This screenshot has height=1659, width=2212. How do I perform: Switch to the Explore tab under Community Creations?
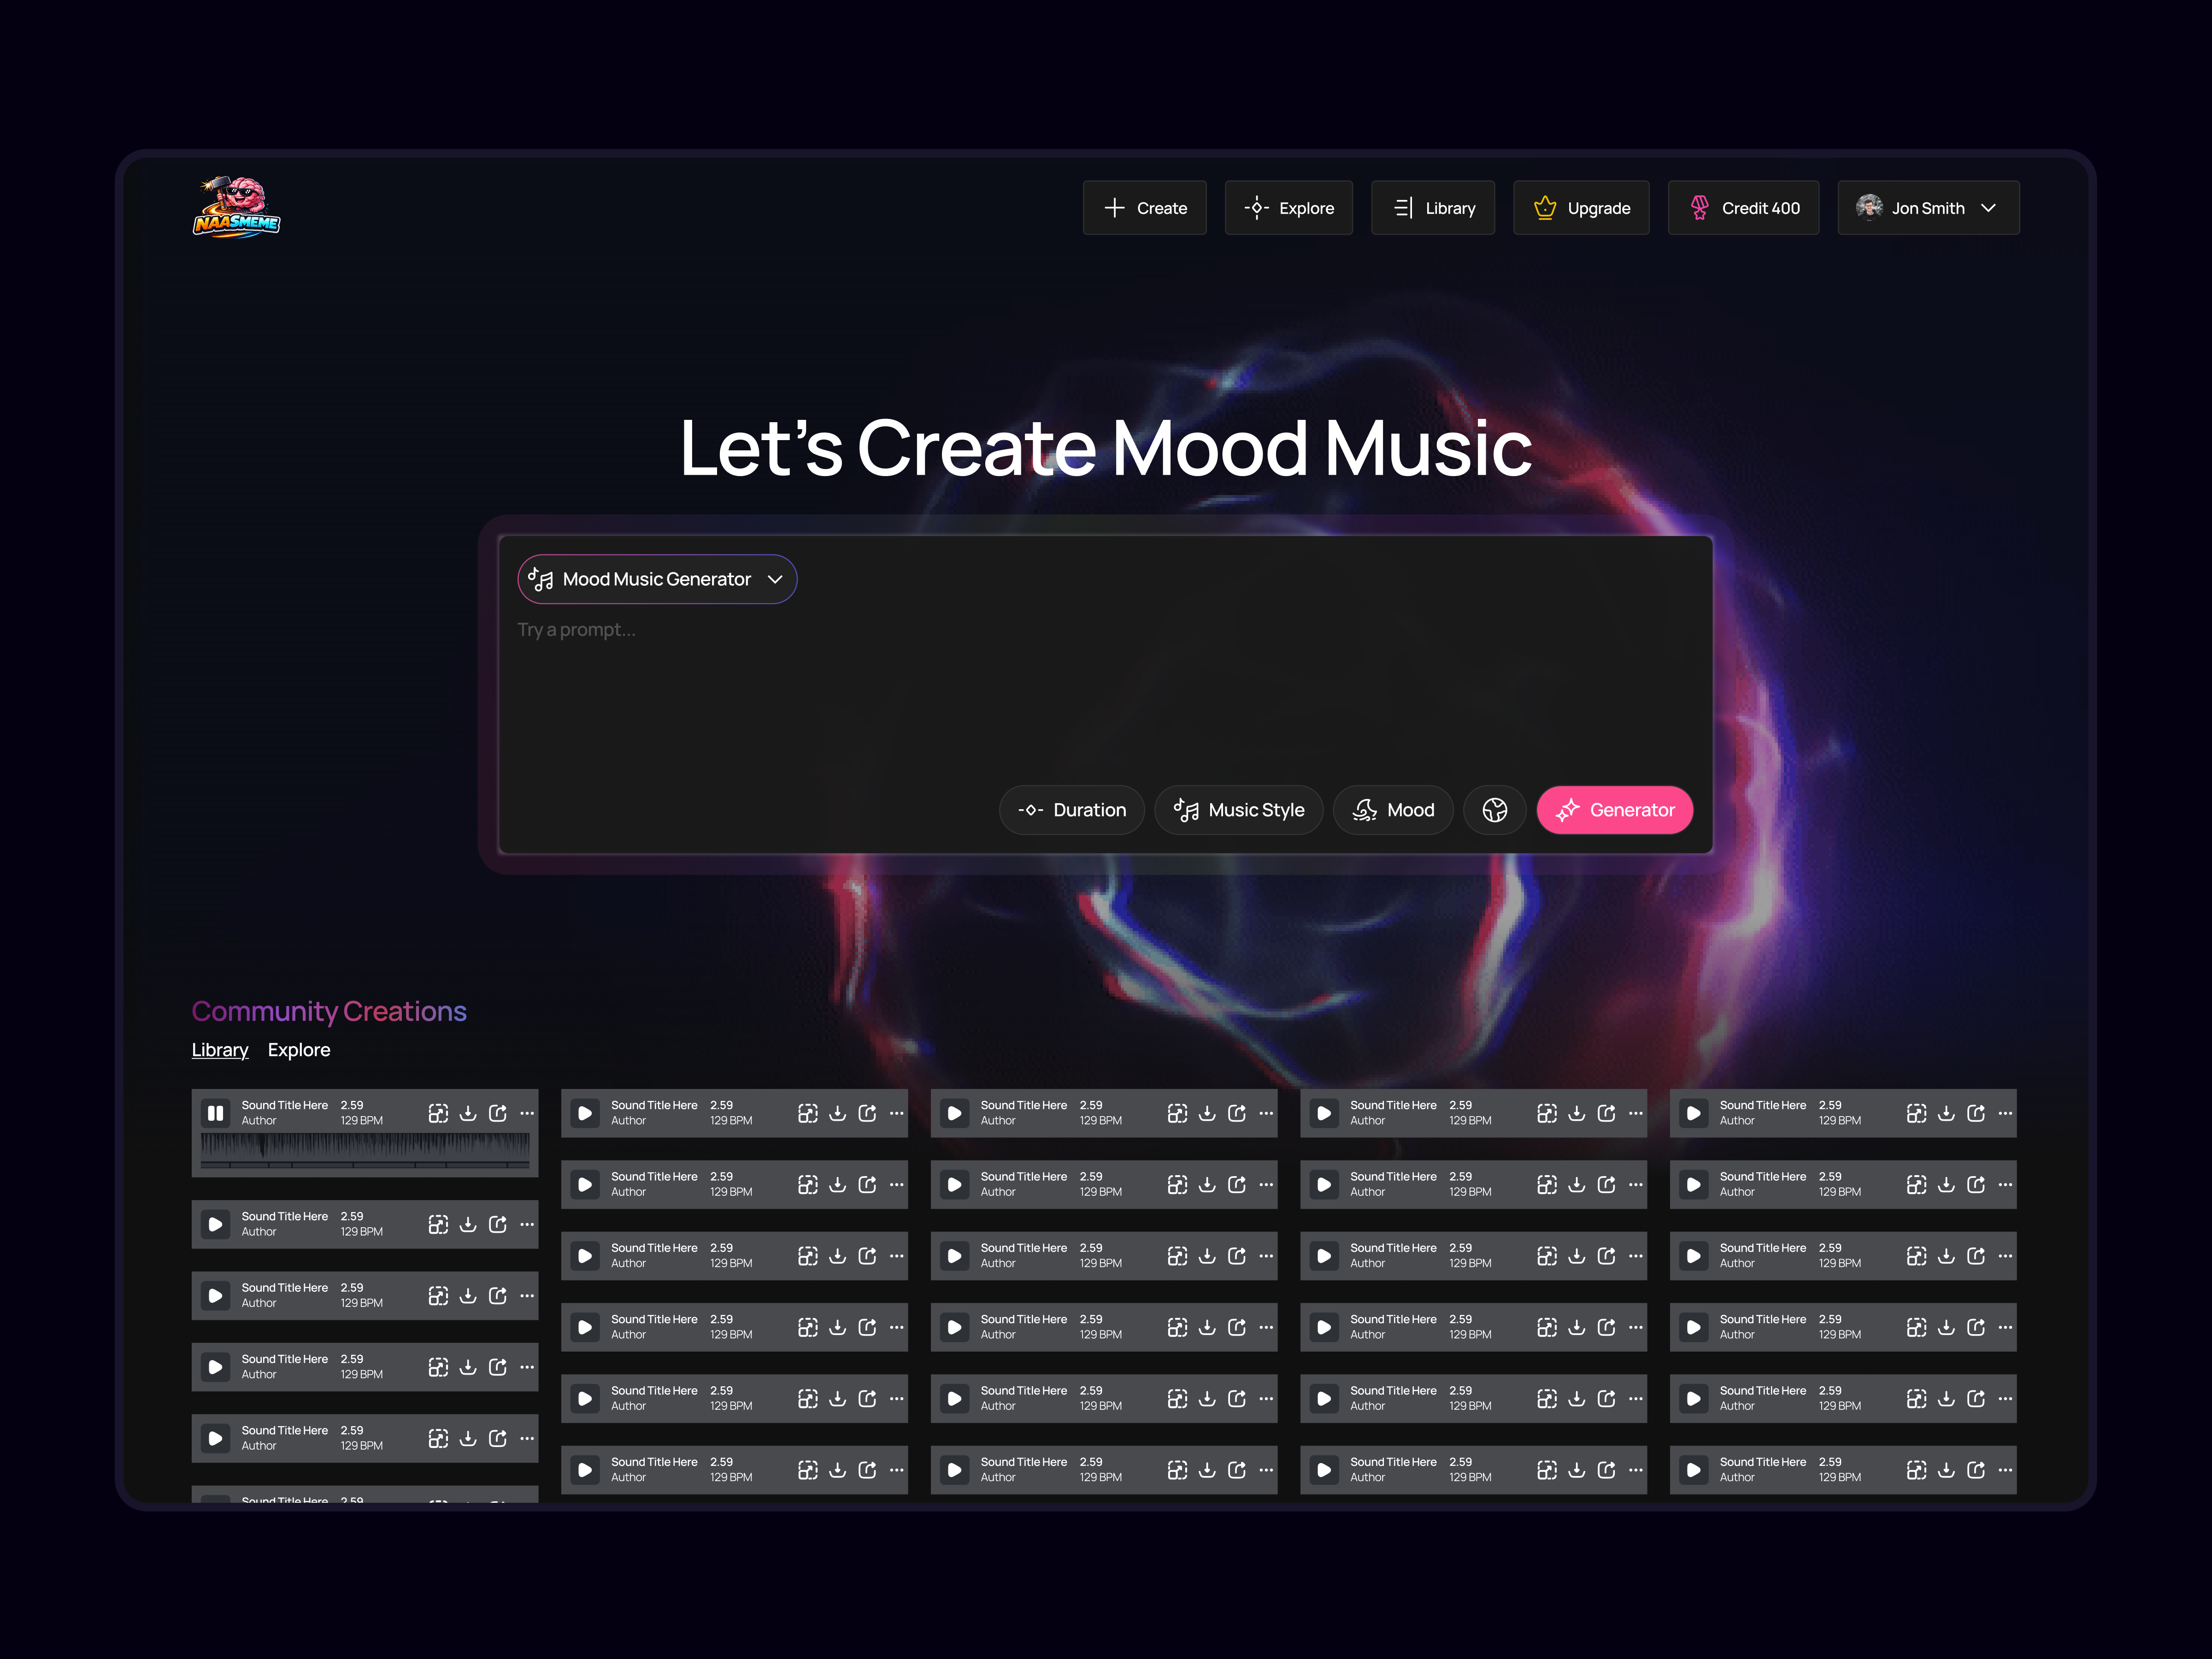coord(298,1049)
